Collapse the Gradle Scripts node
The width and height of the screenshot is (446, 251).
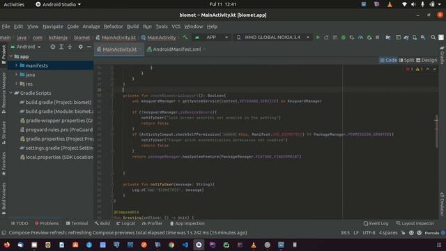pos(11,93)
